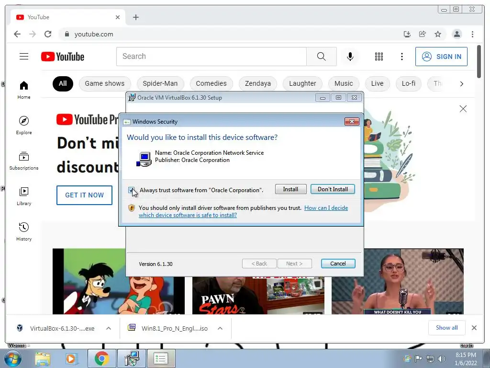
Task: Click the share page icon in address bar
Action: point(422,34)
